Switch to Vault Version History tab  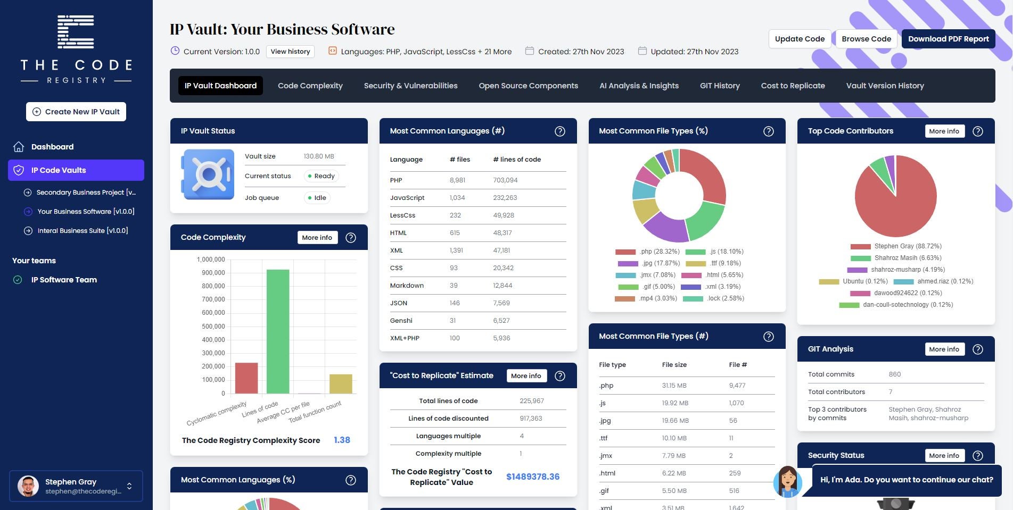tap(885, 86)
